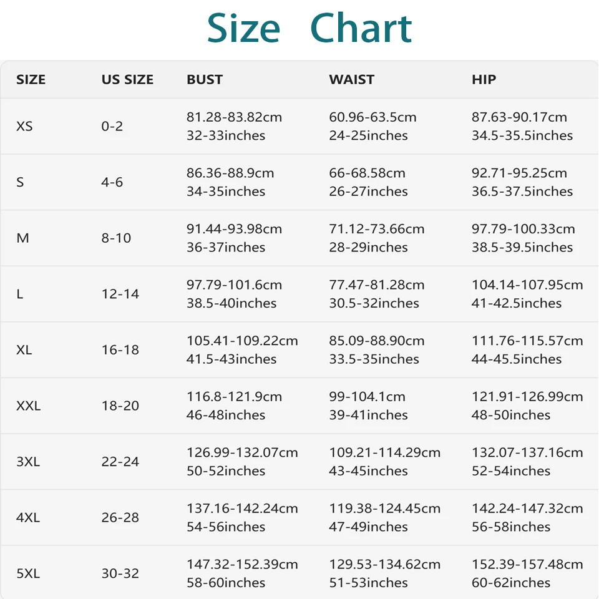Viewport: 599px width, 599px height.
Task: Select the 22-24 US size cell
Action: 120,462
